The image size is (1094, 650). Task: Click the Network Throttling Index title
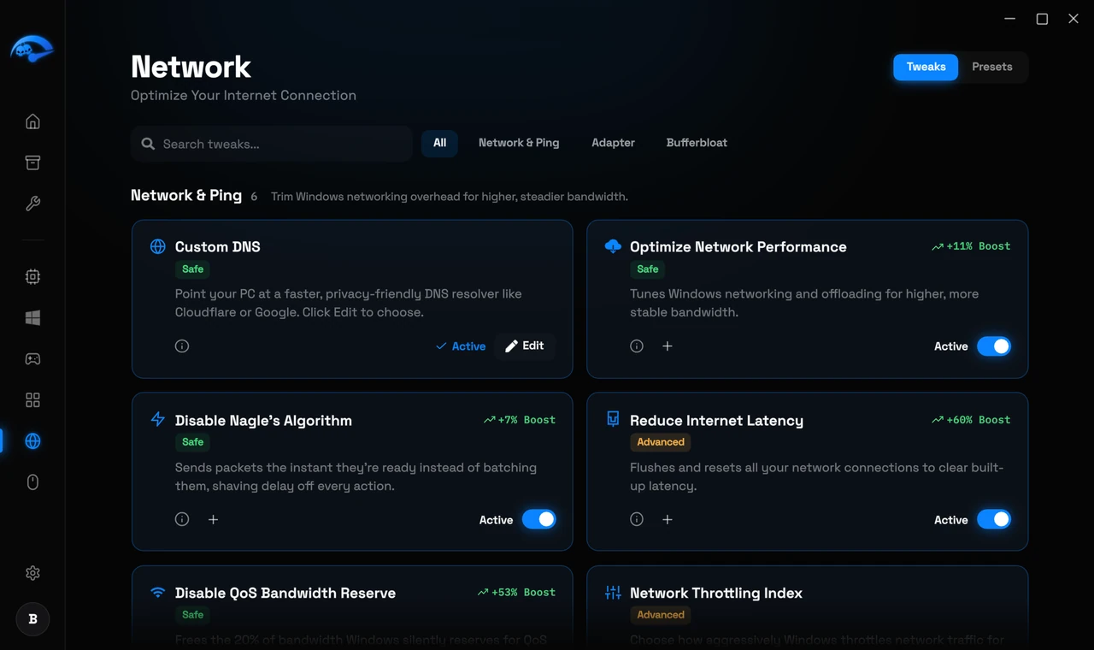pos(715,593)
